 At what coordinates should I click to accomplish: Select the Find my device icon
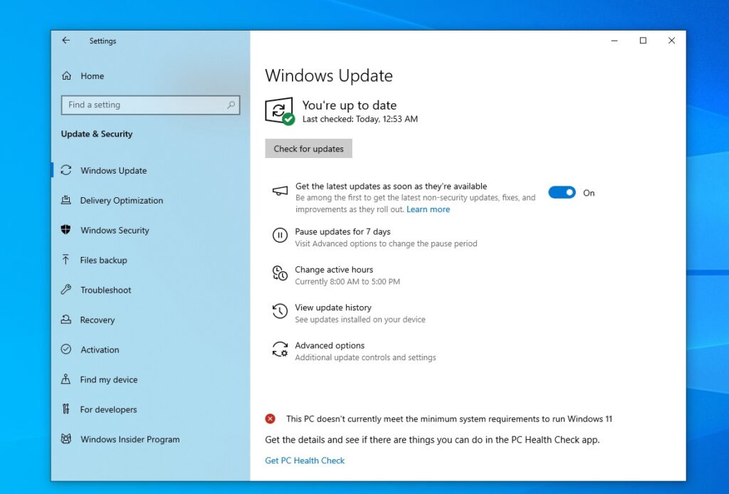tap(66, 379)
